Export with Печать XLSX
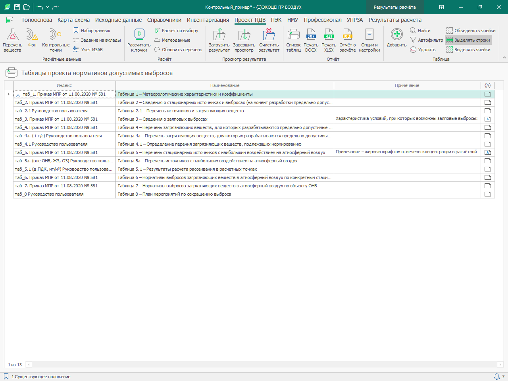The height and width of the screenshot is (381, 508). point(329,40)
